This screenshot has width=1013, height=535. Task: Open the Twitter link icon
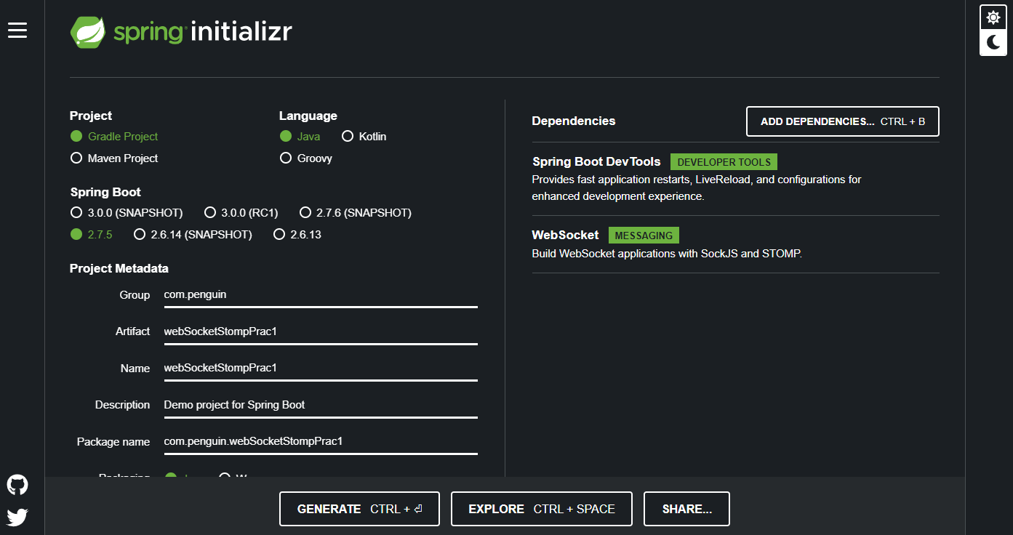[17, 517]
